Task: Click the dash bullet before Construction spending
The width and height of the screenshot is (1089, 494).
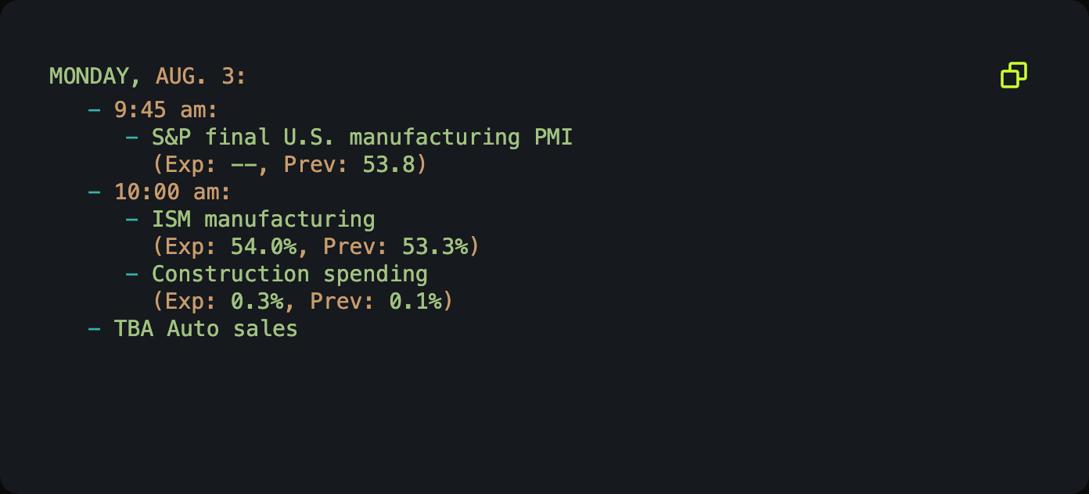Action: (133, 274)
